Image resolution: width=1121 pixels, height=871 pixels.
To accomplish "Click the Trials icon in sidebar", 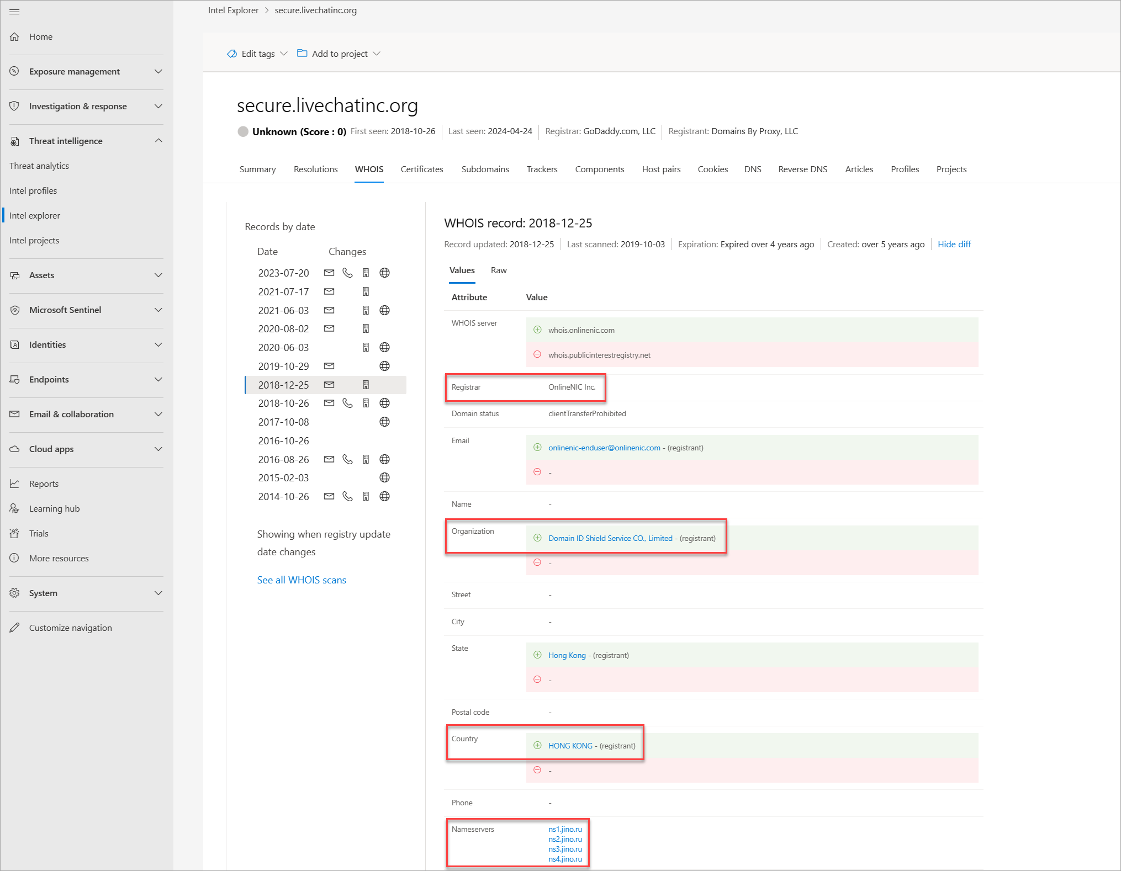I will [x=15, y=533].
